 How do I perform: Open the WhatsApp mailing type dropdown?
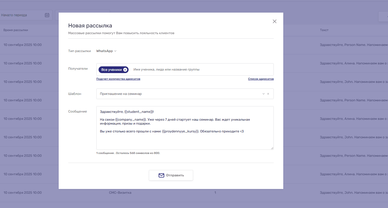pos(106,51)
